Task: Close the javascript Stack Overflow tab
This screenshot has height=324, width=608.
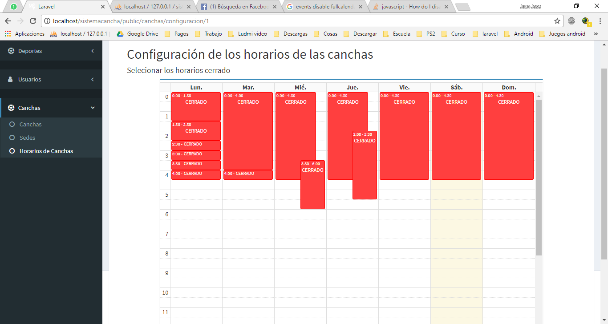Action: [446, 7]
